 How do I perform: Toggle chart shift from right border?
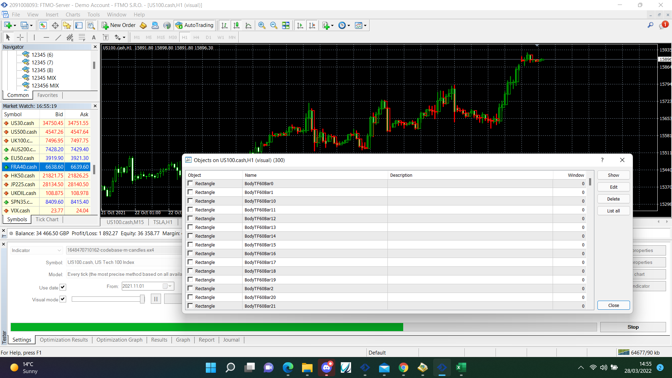pyautogui.click(x=312, y=25)
